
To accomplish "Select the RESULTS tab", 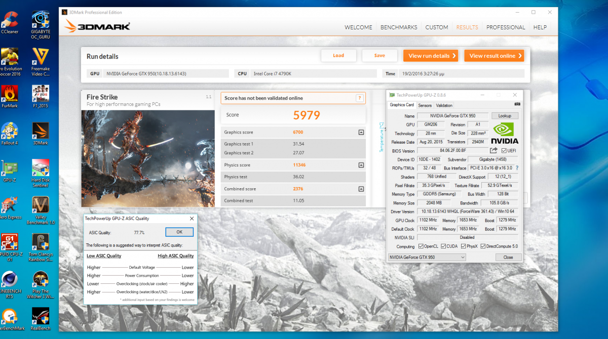I will tap(467, 27).
